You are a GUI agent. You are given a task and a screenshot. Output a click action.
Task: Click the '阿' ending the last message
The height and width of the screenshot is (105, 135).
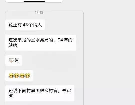click(11, 96)
